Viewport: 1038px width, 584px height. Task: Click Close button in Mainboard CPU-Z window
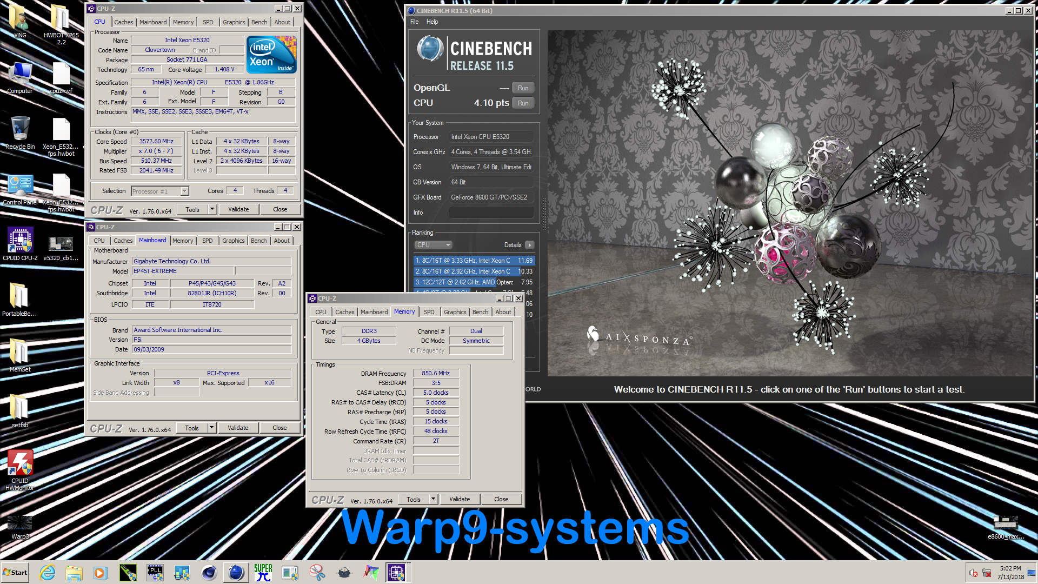(280, 428)
